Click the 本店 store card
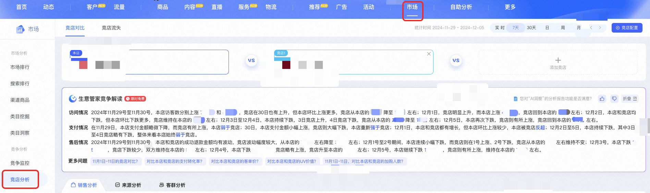 pos(149,62)
